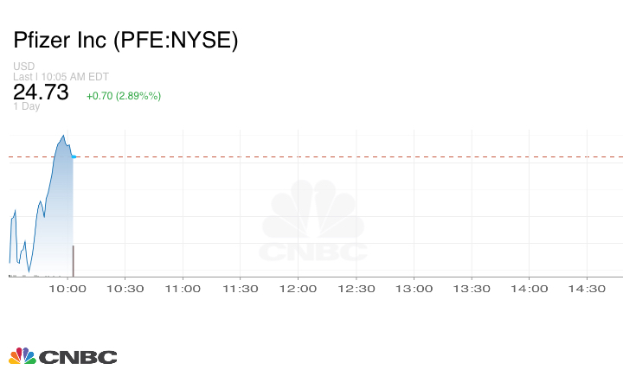The height and width of the screenshot is (389, 623).
Task: Click the 10:30 time axis label
Action: pyautogui.click(x=125, y=289)
